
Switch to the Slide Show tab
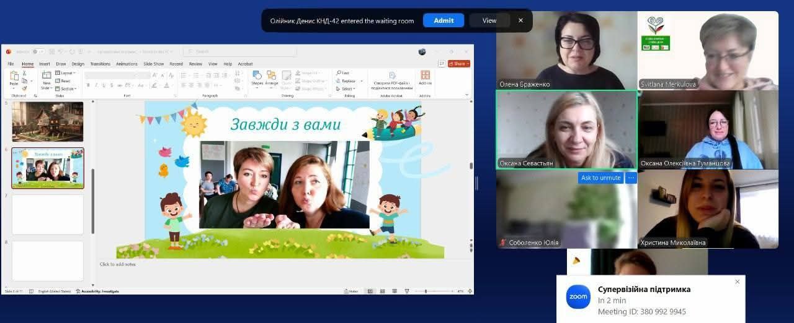coord(153,64)
